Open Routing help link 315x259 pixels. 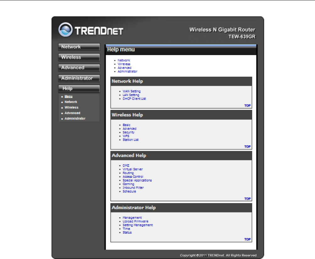(x=128, y=173)
